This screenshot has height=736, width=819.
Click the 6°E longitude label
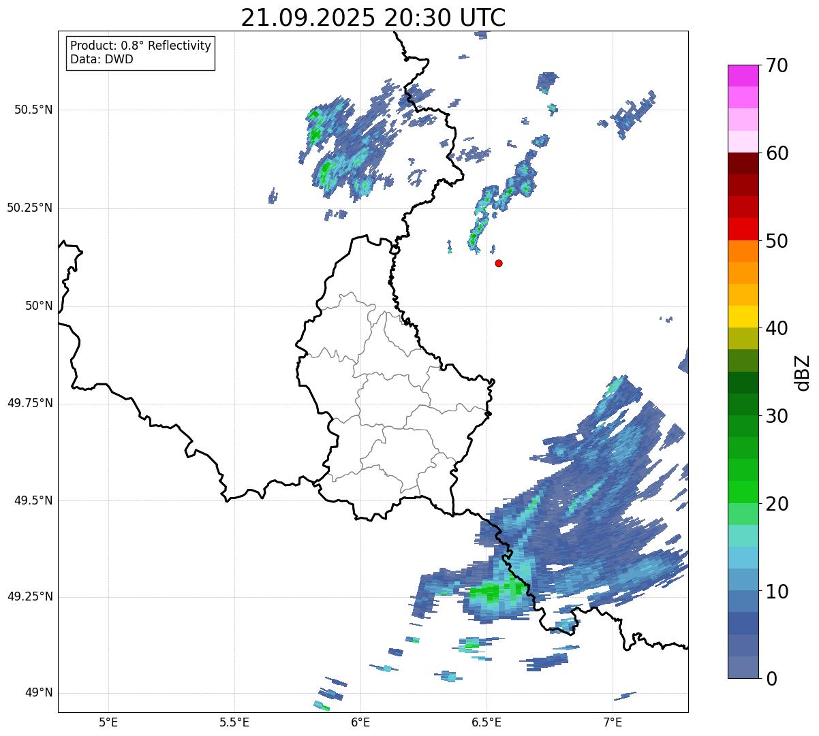point(360,722)
